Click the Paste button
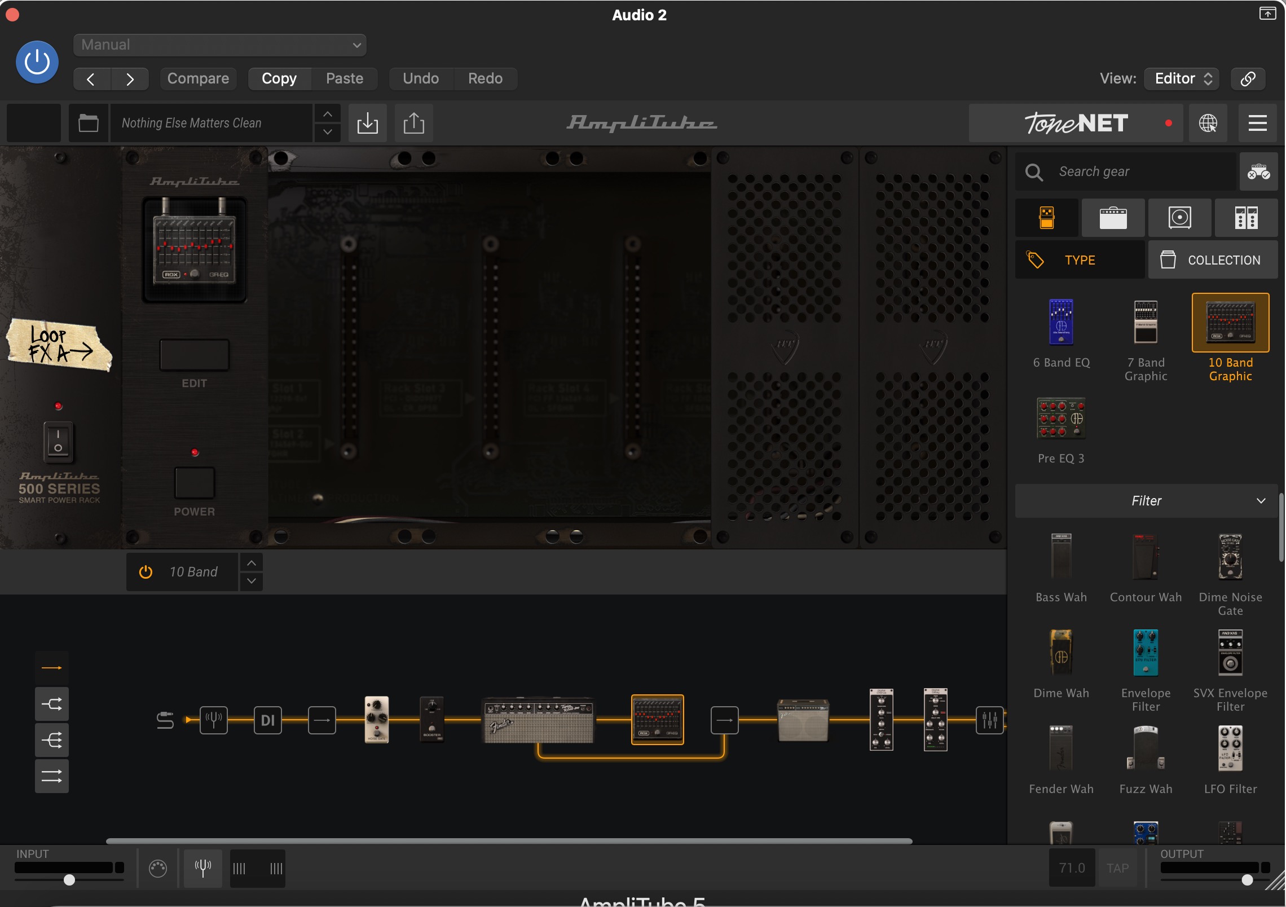Image resolution: width=1286 pixels, height=907 pixels. click(345, 79)
